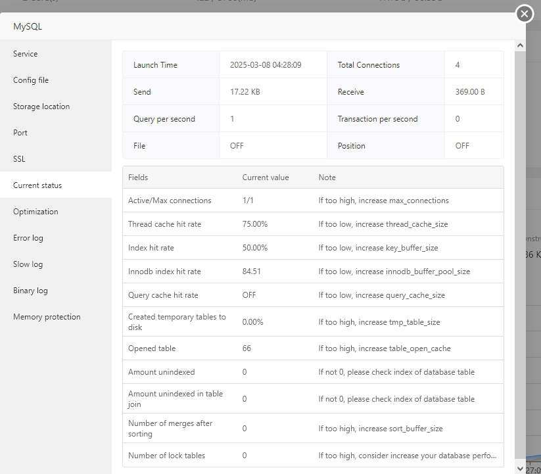
Task: Click the Opened table row
Action: point(313,348)
